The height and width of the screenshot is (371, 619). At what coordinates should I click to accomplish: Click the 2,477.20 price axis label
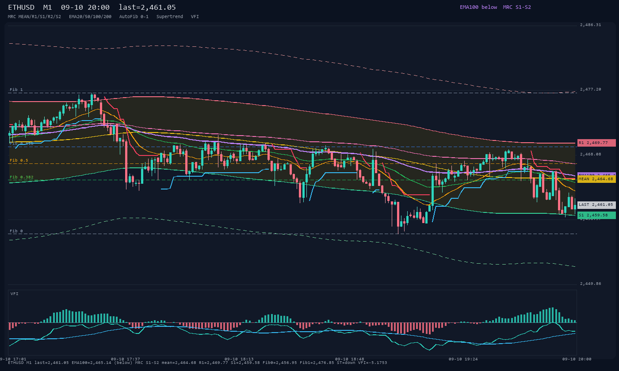tap(591, 89)
